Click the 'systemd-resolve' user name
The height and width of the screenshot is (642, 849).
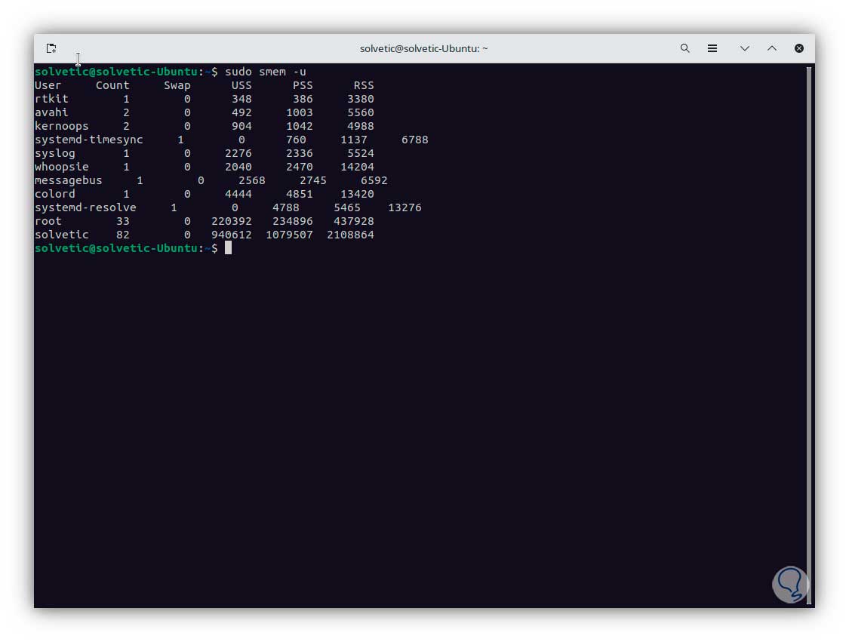[x=85, y=207]
